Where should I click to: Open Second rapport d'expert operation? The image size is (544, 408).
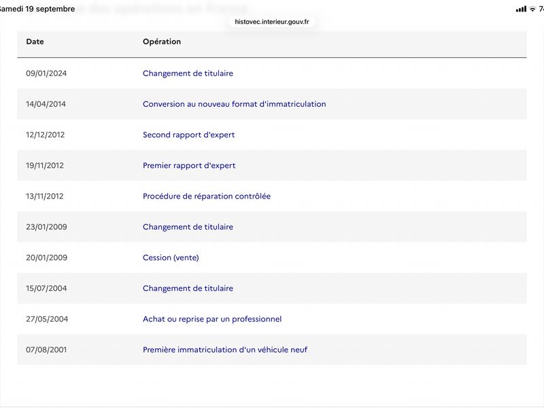[x=189, y=135]
